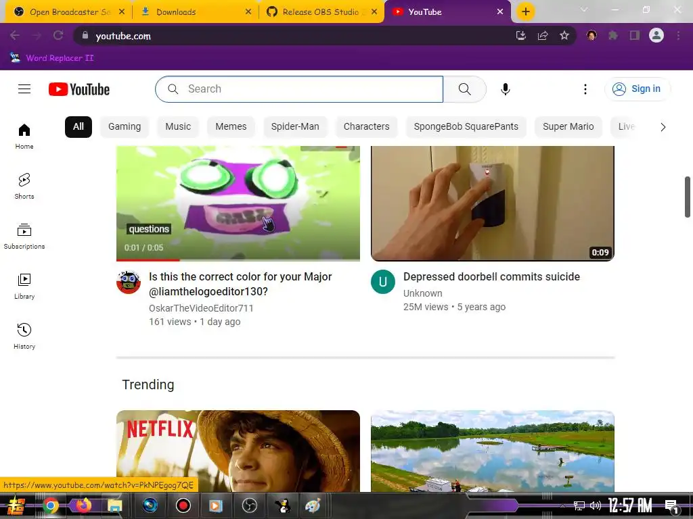
Task: Select the All filter chip
Action: [x=79, y=126]
